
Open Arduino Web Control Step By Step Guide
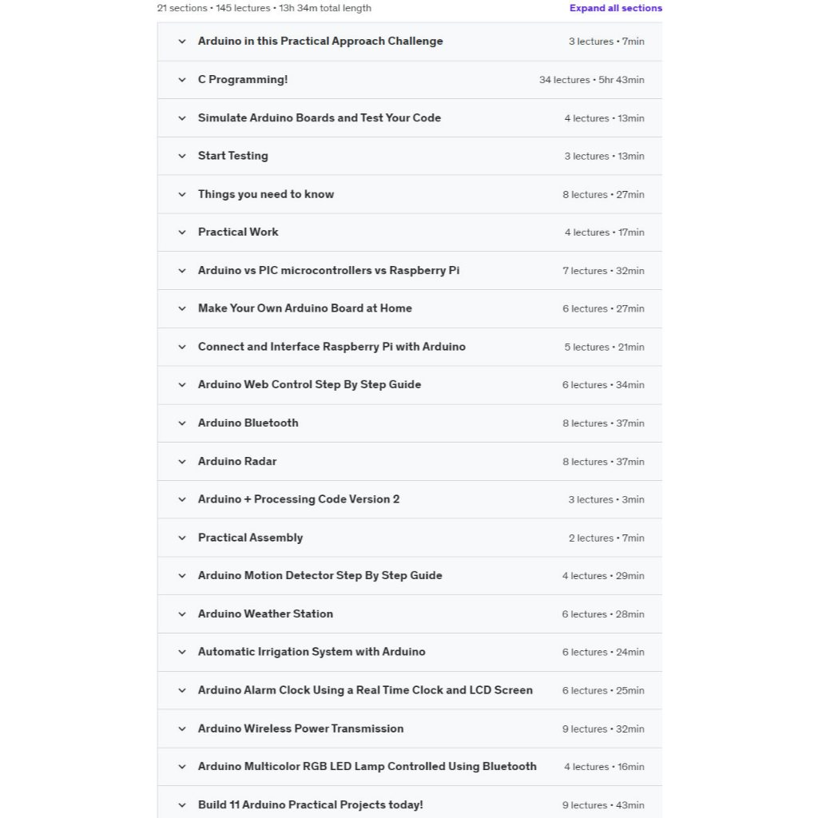309,384
